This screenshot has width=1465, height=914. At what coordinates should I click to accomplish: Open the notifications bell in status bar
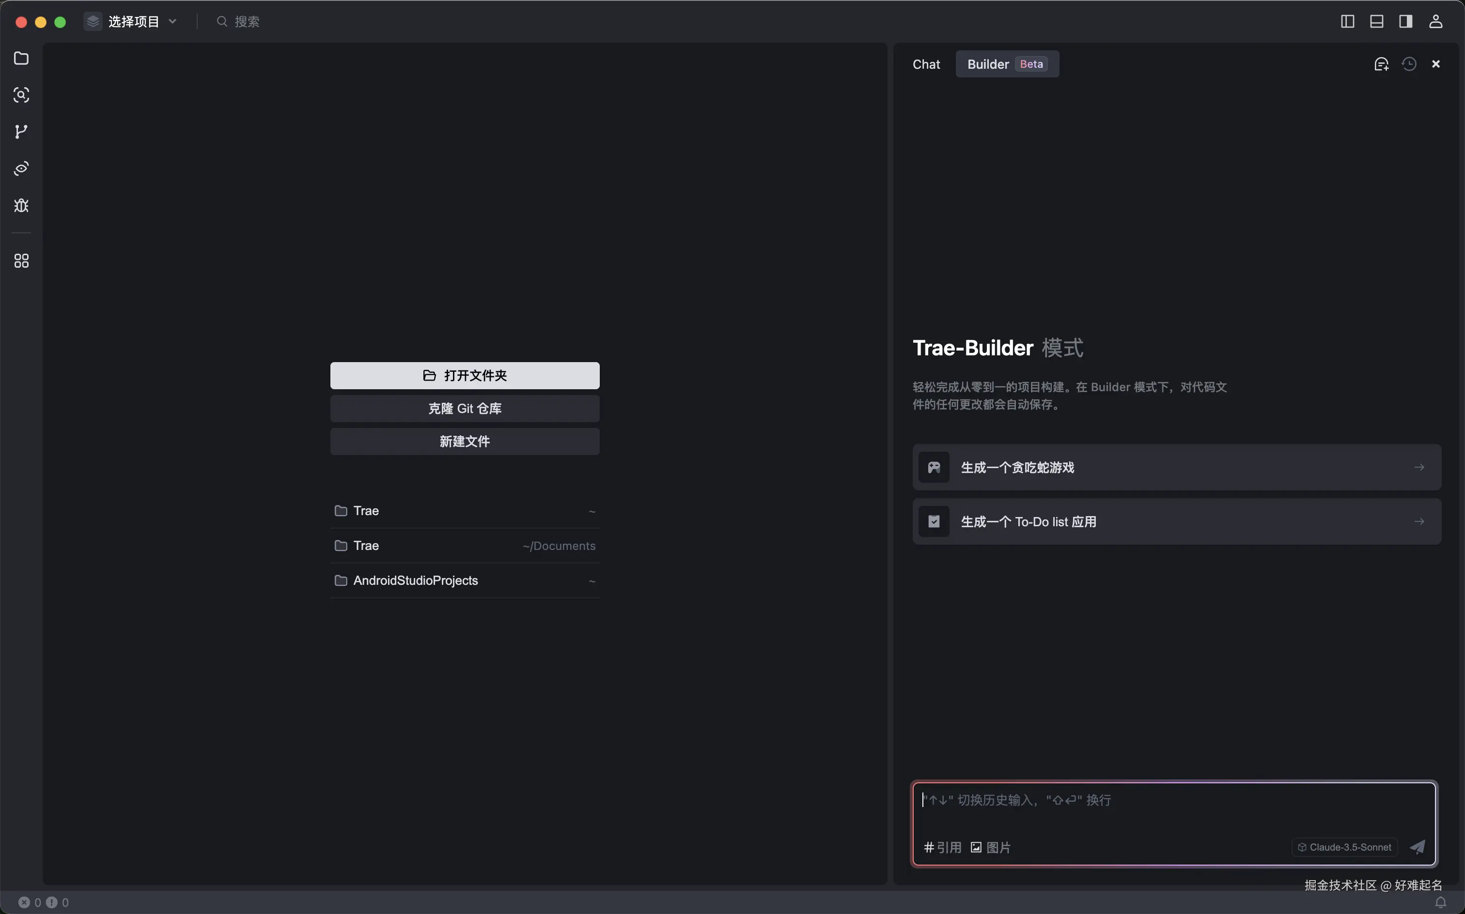click(x=1440, y=902)
